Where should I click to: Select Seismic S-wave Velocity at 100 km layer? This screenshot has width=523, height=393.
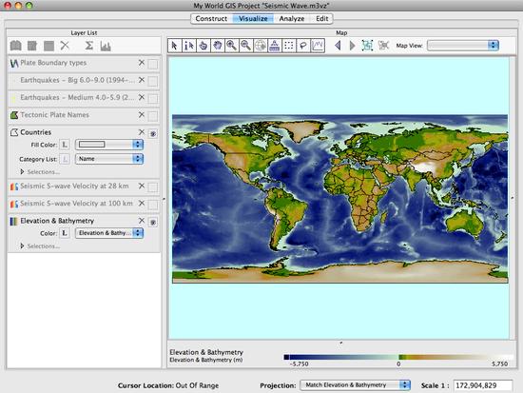[76, 204]
